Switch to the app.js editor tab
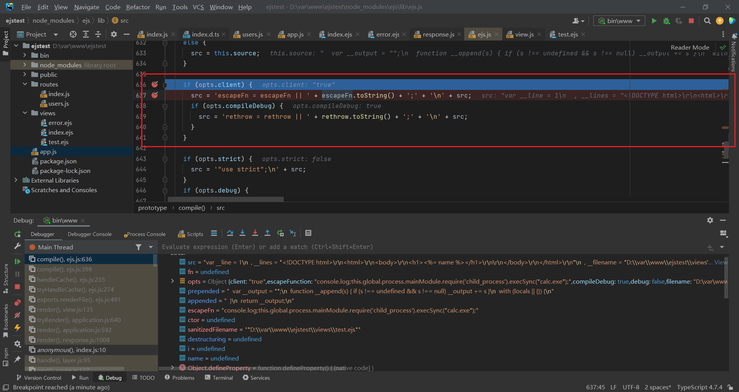 [x=295, y=34]
